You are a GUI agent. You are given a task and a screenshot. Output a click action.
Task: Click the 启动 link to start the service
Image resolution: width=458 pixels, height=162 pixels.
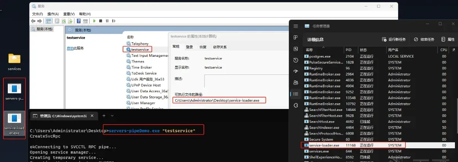[x=70, y=48]
